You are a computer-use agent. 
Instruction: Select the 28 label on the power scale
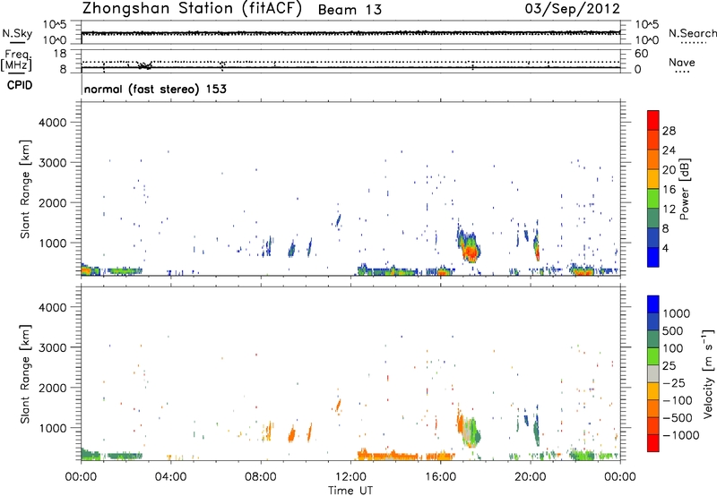(669, 131)
